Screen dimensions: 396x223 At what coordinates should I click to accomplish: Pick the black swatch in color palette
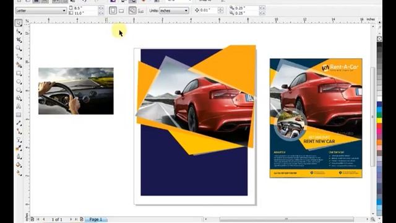click(x=379, y=44)
